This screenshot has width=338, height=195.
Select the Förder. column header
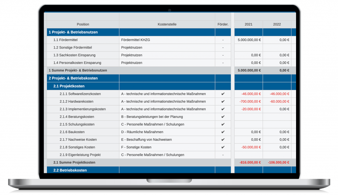click(223, 24)
